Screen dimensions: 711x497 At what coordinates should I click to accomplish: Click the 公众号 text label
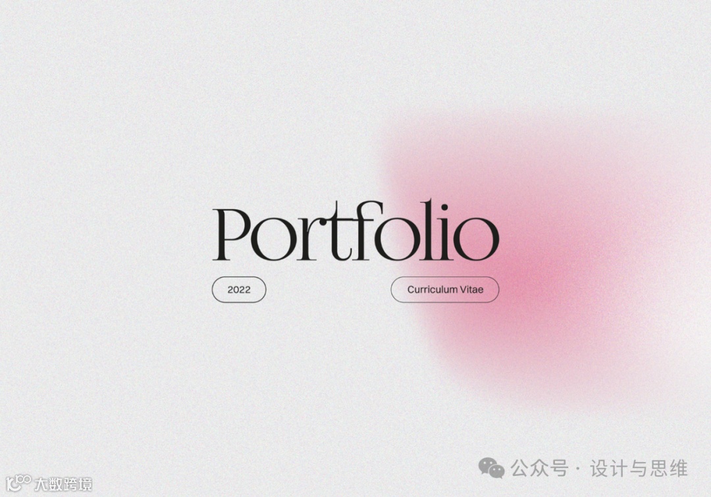click(x=539, y=469)
